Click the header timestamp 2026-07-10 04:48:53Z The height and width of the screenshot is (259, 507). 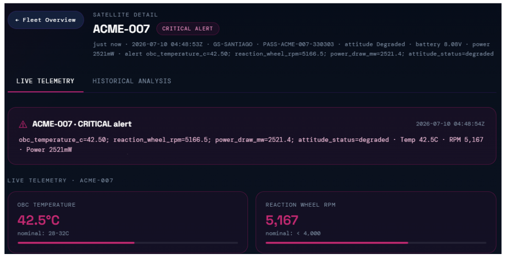[x=167, y=44]
